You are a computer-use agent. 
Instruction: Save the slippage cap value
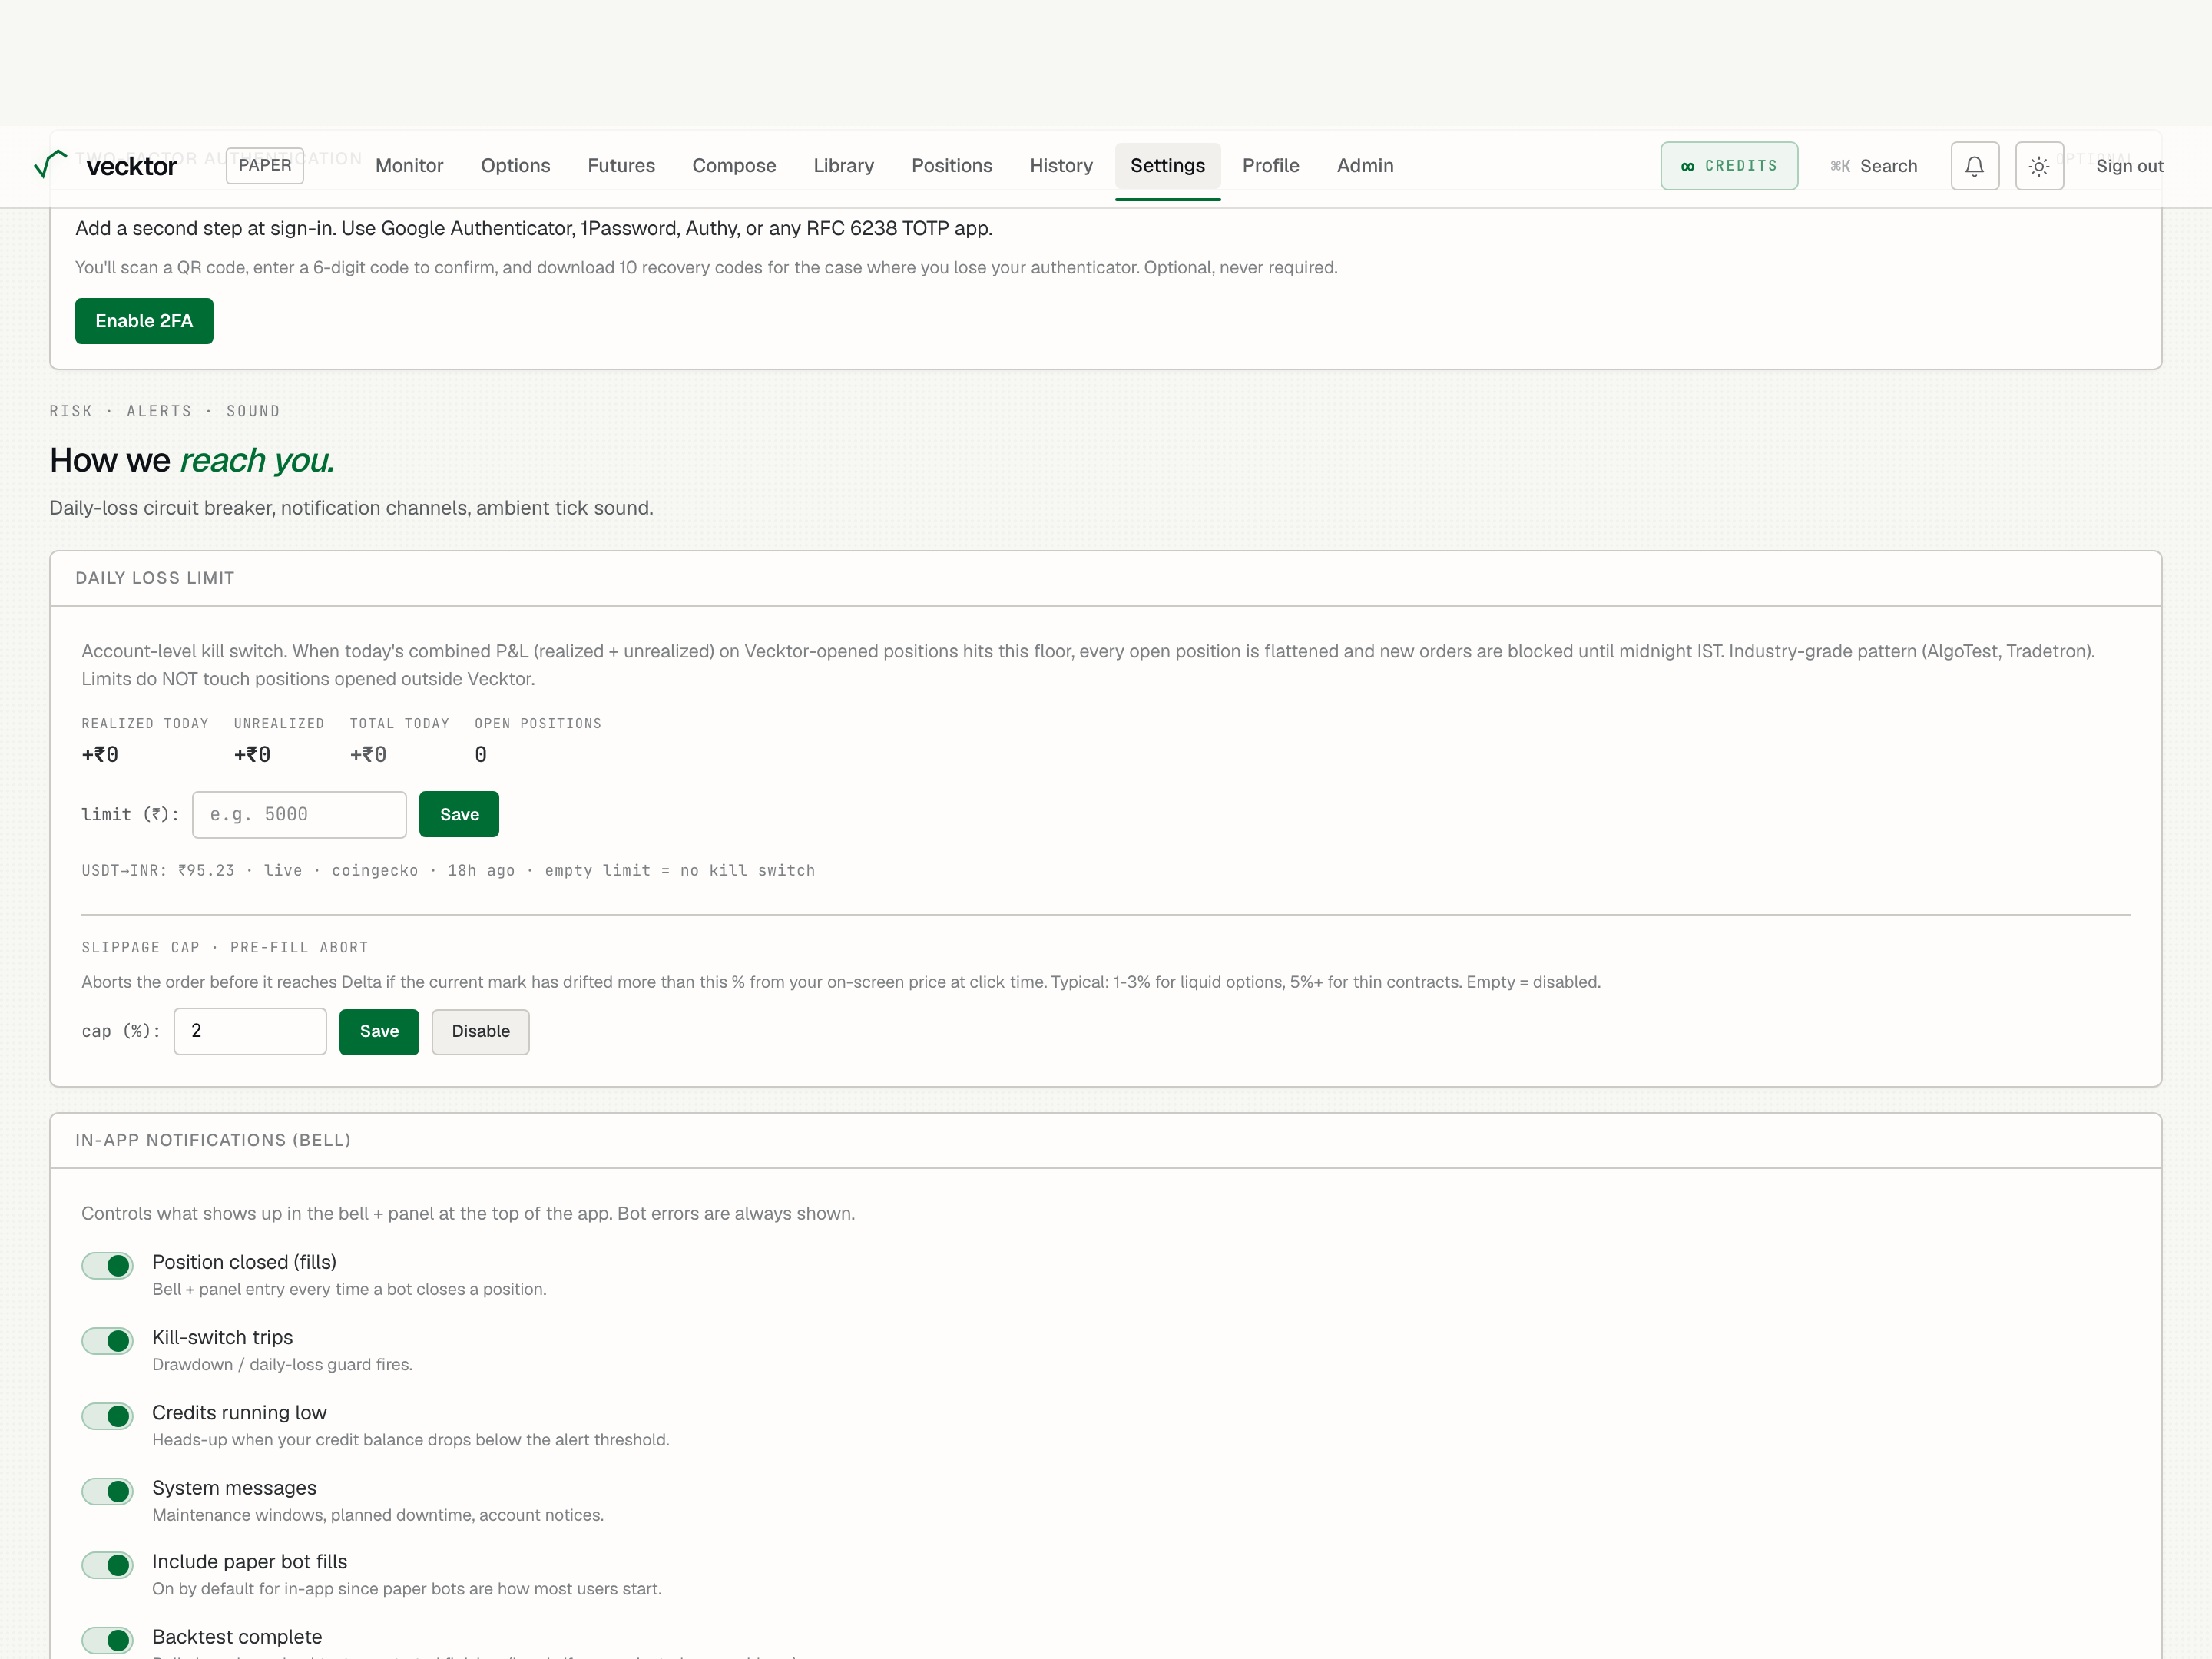(x=379, y=1031)
